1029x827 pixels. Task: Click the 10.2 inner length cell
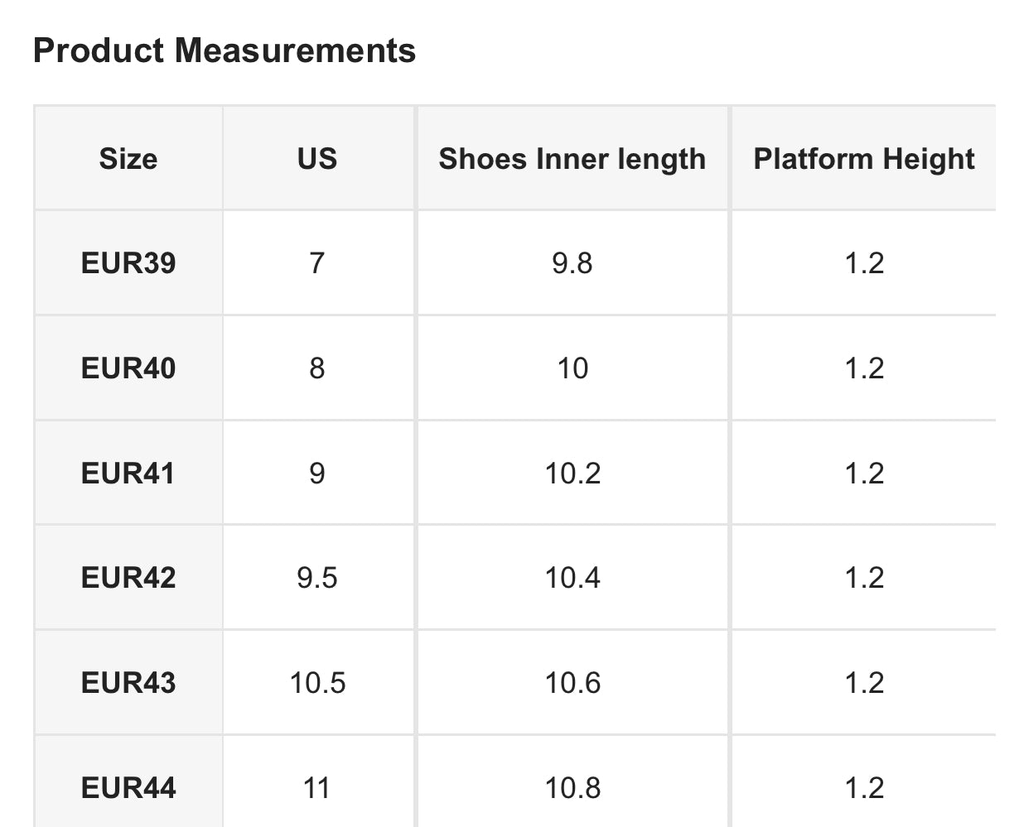[x=572, y=474]
